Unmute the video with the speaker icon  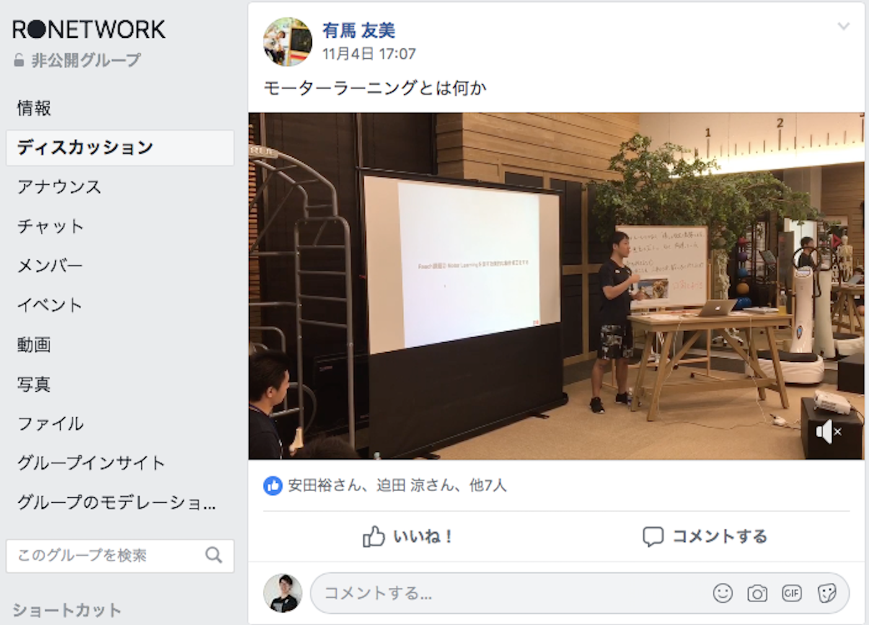tap(828, 432)
